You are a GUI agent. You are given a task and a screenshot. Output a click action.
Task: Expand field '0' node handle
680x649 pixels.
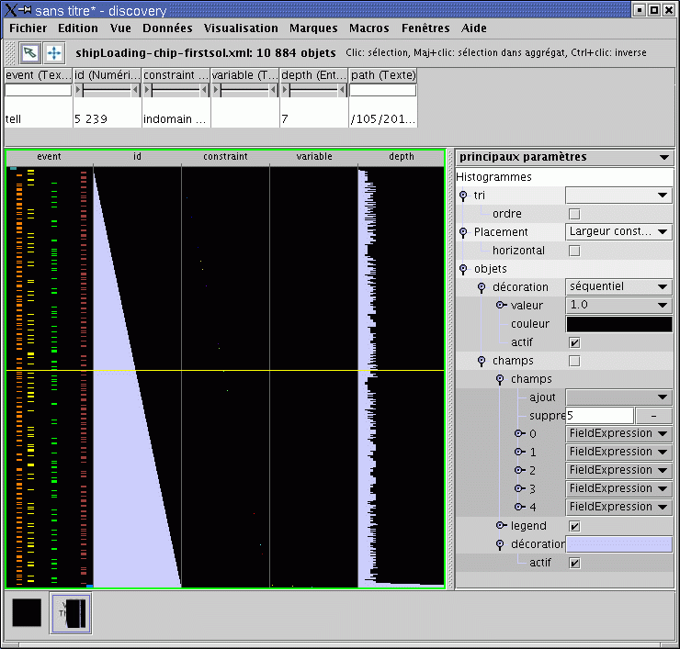pos(519,434)
